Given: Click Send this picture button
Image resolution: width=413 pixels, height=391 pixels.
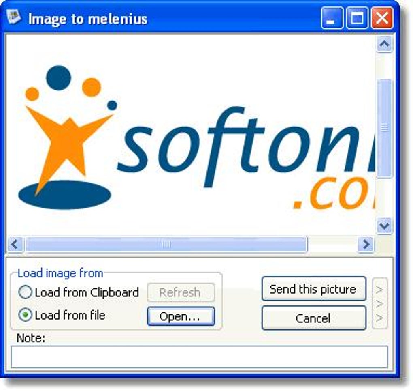Looking at the screenshot, I should coord(314,289).
